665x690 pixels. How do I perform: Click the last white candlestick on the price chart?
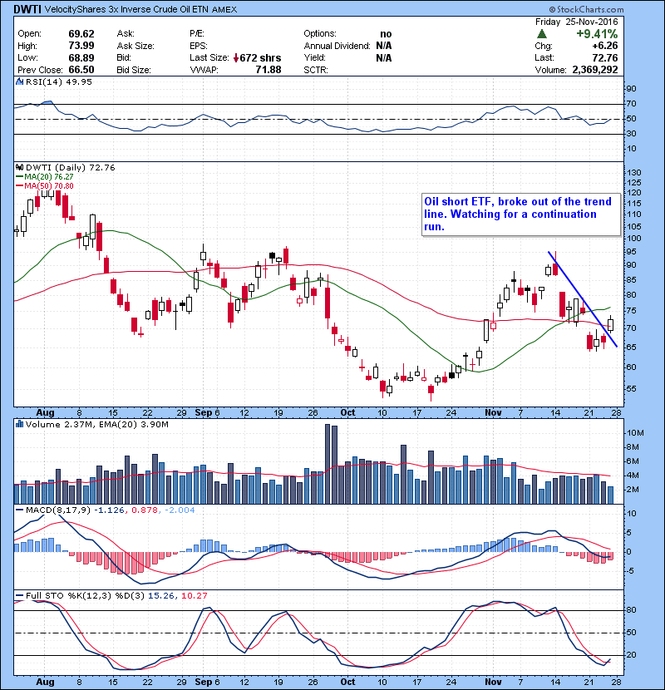610,325
